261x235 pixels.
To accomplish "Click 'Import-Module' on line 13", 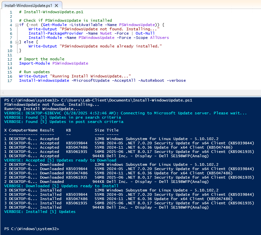I will (x=35, y=63).
